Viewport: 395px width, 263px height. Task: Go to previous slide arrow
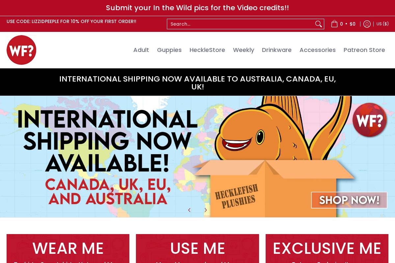click(189, 210)
